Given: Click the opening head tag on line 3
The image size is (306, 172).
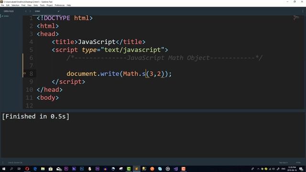Looking at the screenshot, I should (x=48, y=34).
